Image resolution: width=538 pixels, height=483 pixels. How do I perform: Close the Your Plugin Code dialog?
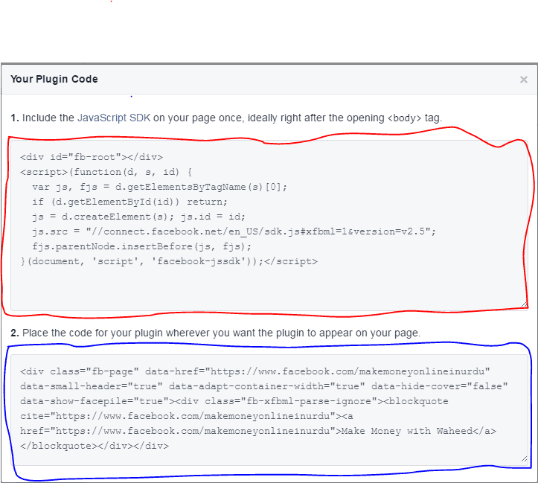[523, 80]
